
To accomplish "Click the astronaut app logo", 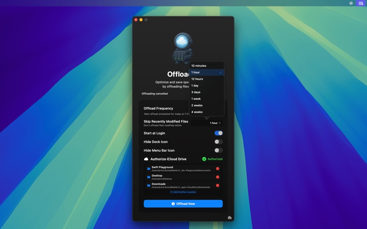I will tap(183, 48).
